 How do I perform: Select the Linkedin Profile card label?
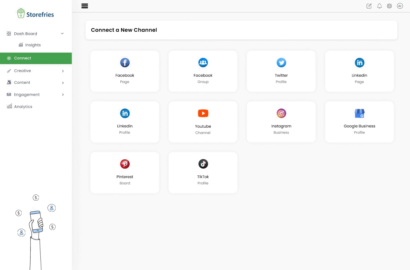[x=125, y=129]
